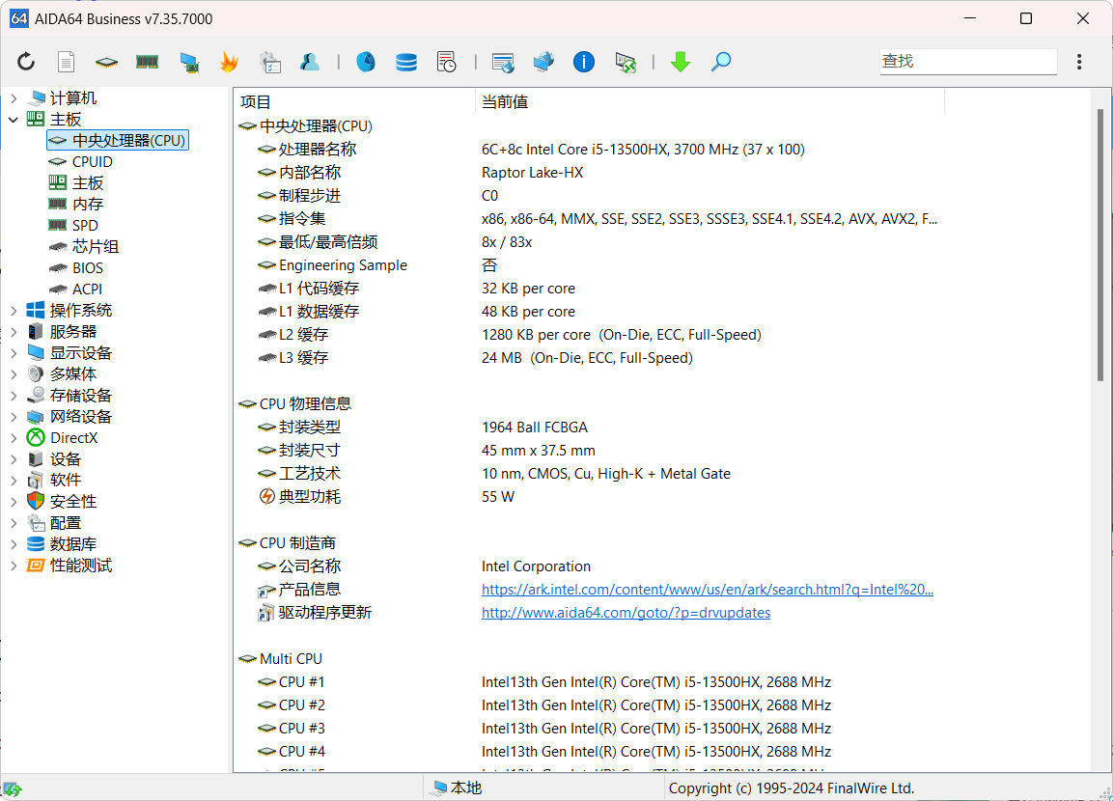
Task: Open the aida64.com driver updates link
Action: point(626,612)
